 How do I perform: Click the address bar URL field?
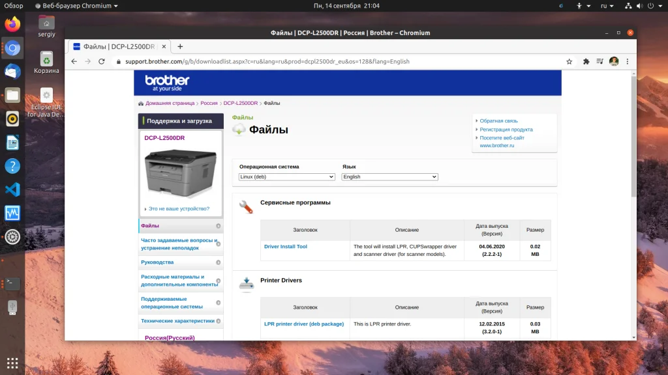click(326, 61)
